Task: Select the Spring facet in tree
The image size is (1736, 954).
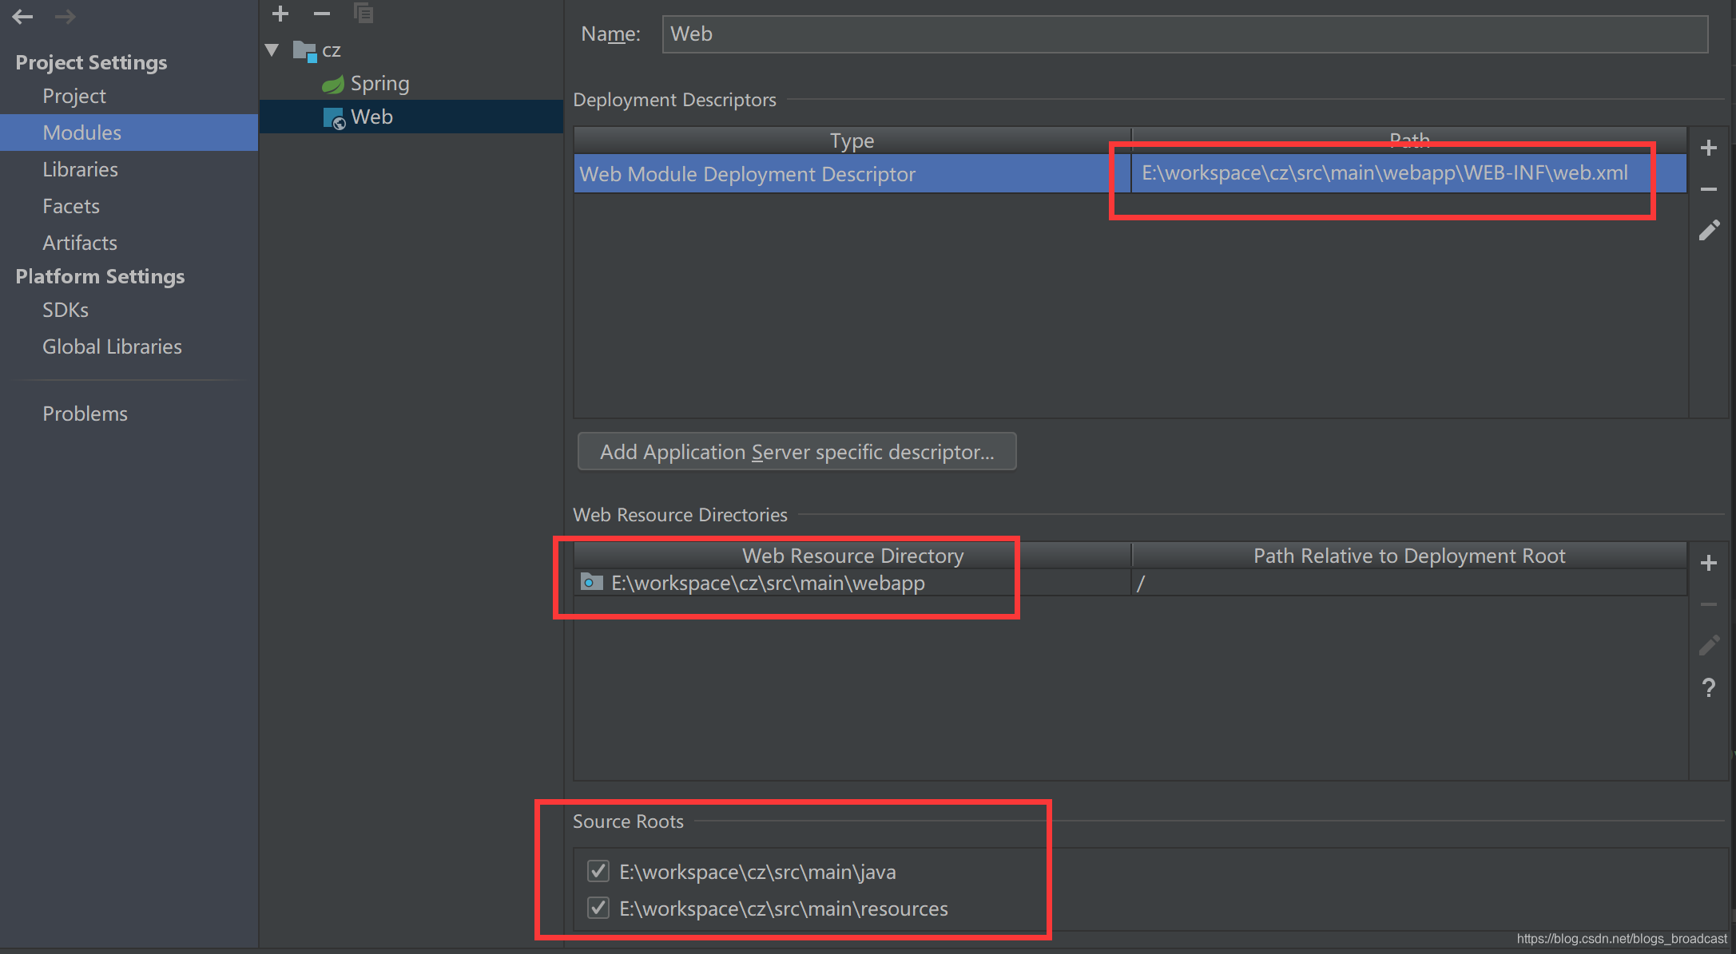Action: coord(379,83)
